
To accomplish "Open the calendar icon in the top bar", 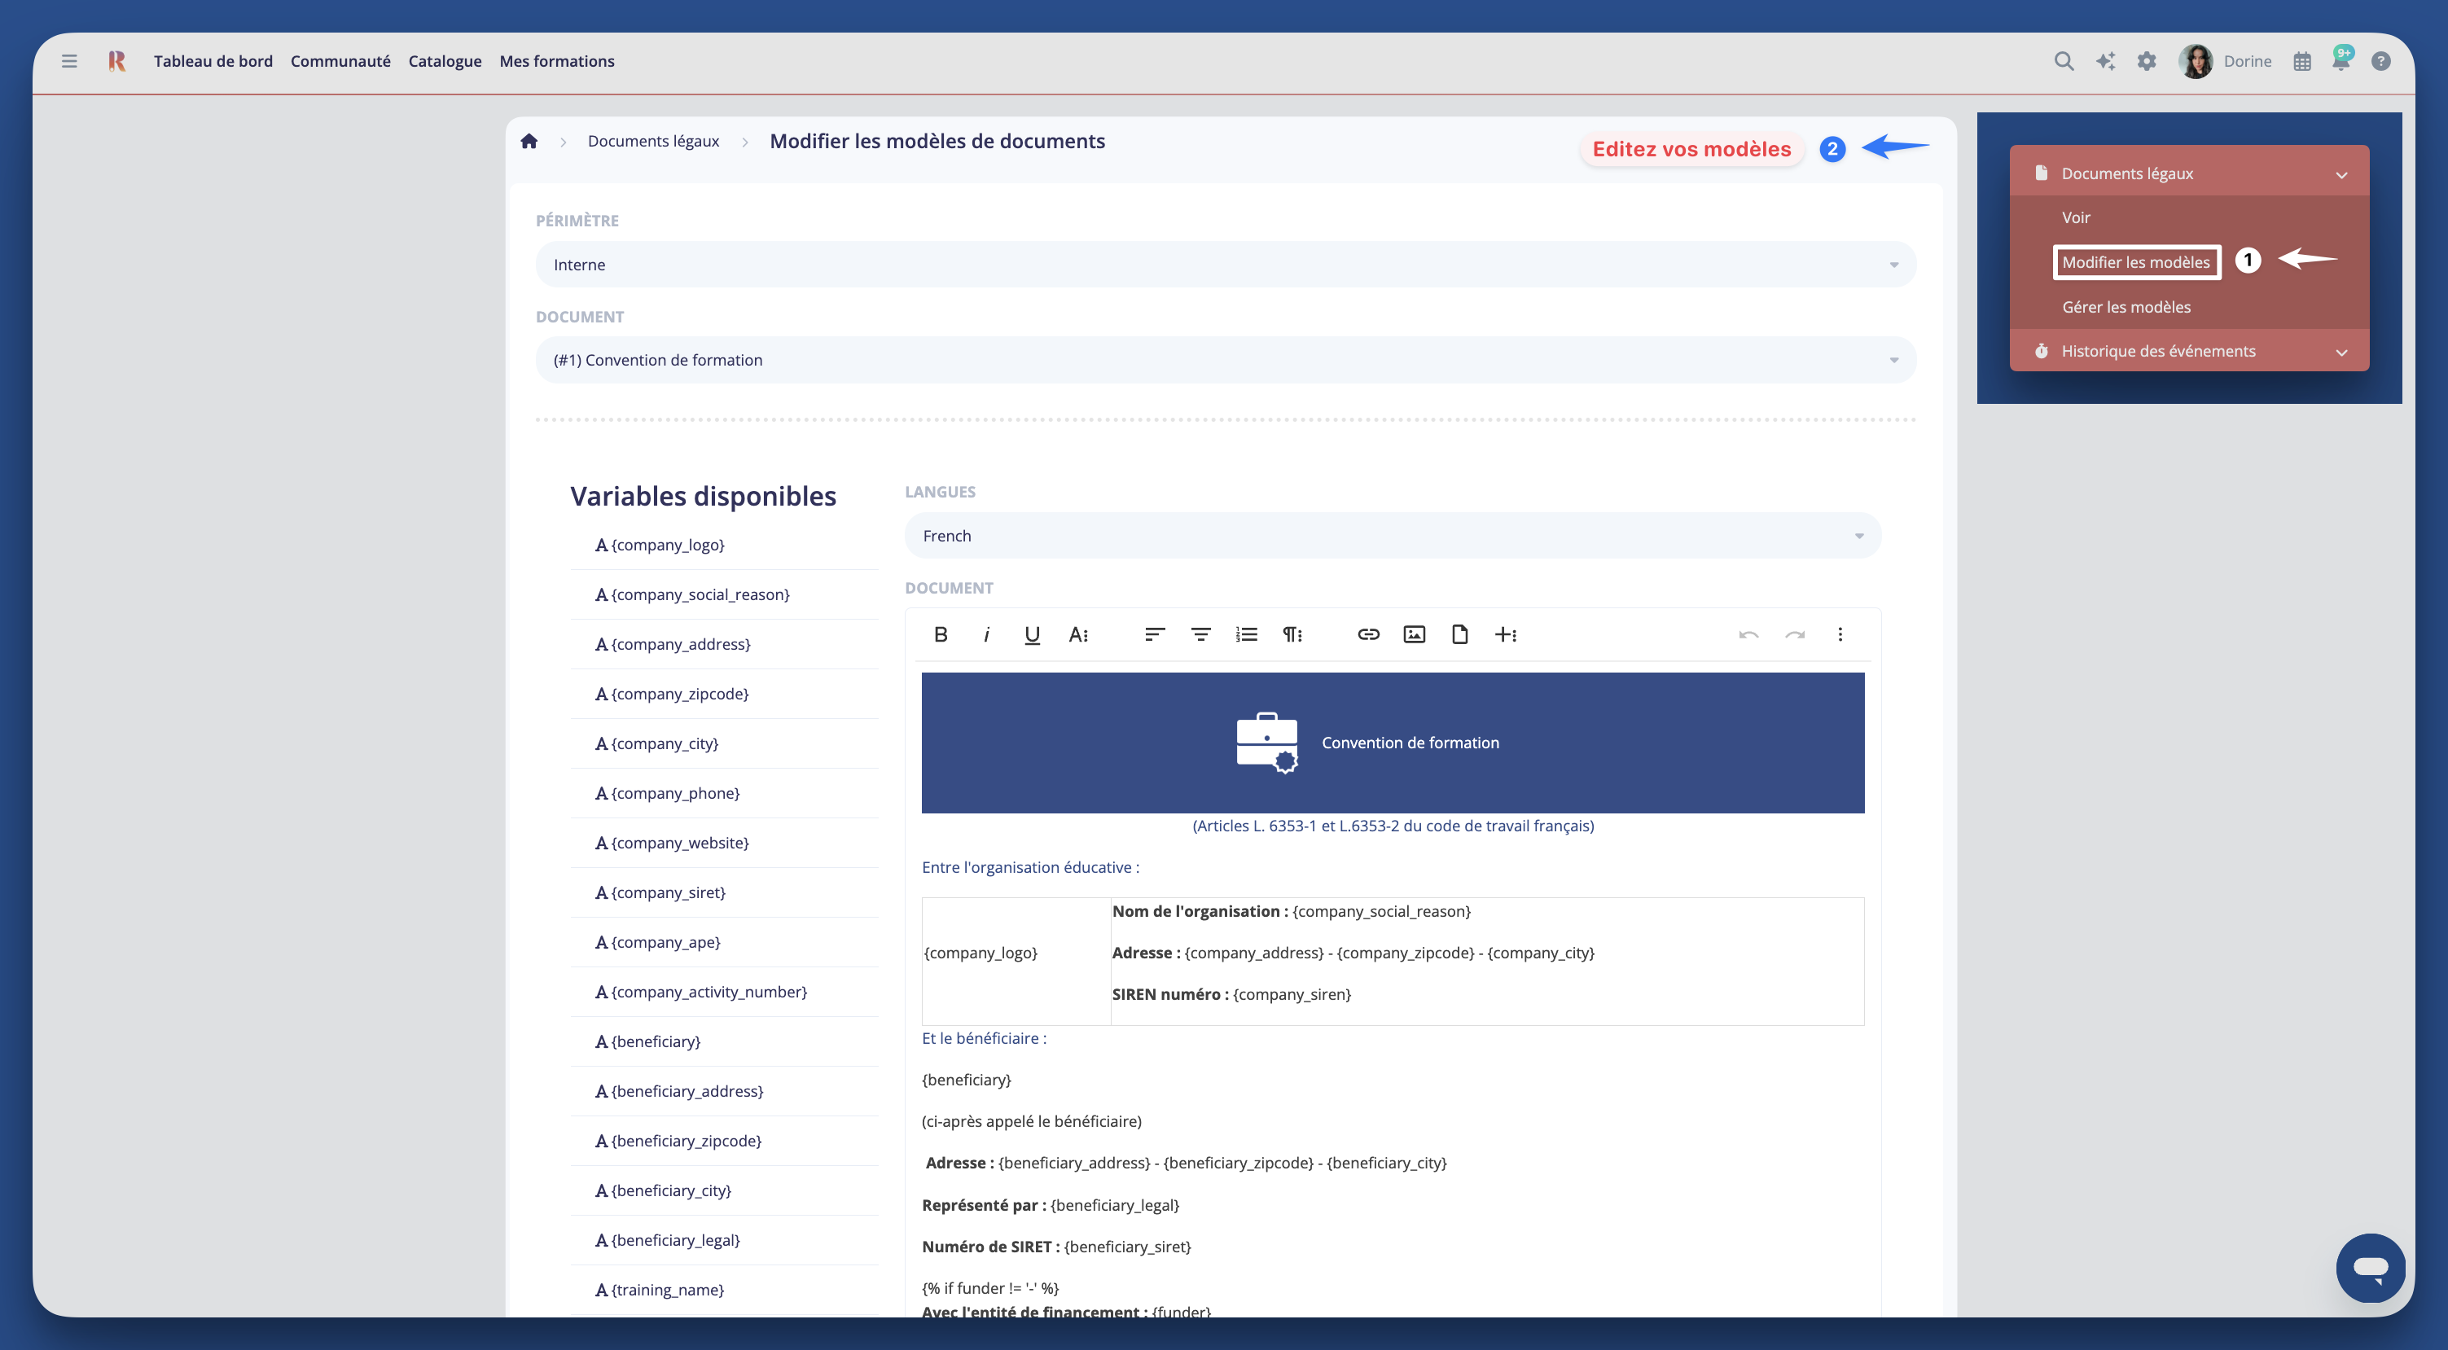I will click(2302, 60).
